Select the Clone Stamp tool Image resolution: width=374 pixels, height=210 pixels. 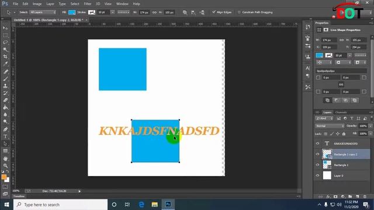pos(5,86)
